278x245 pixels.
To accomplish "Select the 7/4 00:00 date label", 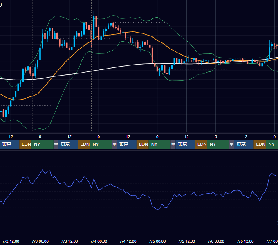I will (x=99, y=241).
